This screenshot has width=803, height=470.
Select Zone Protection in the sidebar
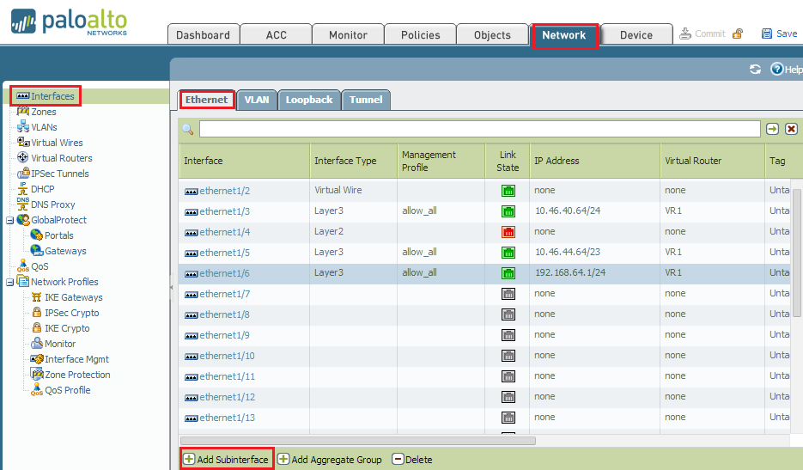point(77,375)
